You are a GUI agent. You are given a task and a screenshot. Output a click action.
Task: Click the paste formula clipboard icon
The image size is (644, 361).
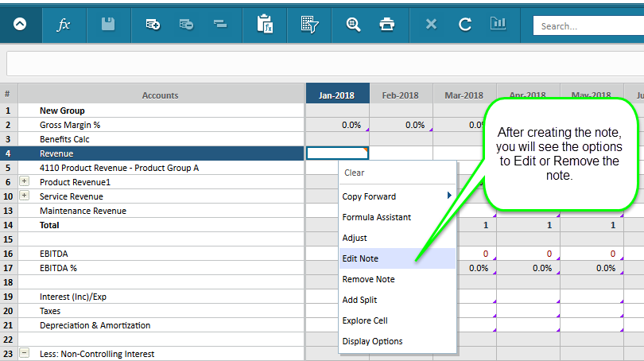265,24
